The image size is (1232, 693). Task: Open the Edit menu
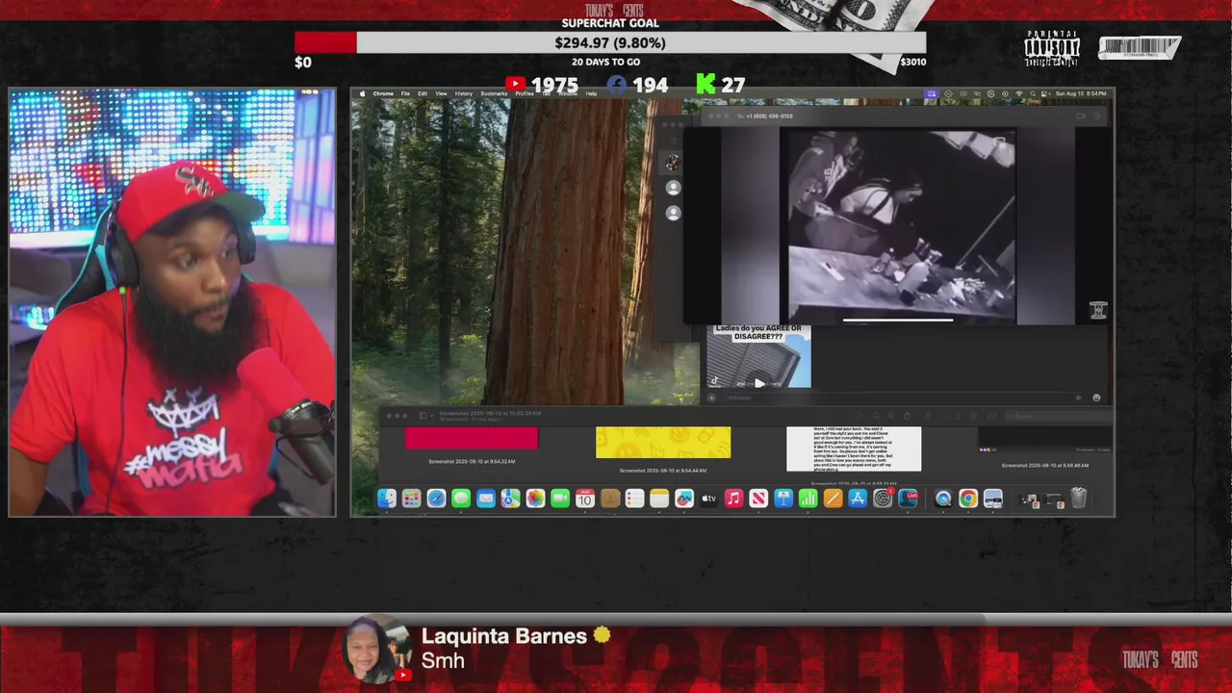[423, 93]
